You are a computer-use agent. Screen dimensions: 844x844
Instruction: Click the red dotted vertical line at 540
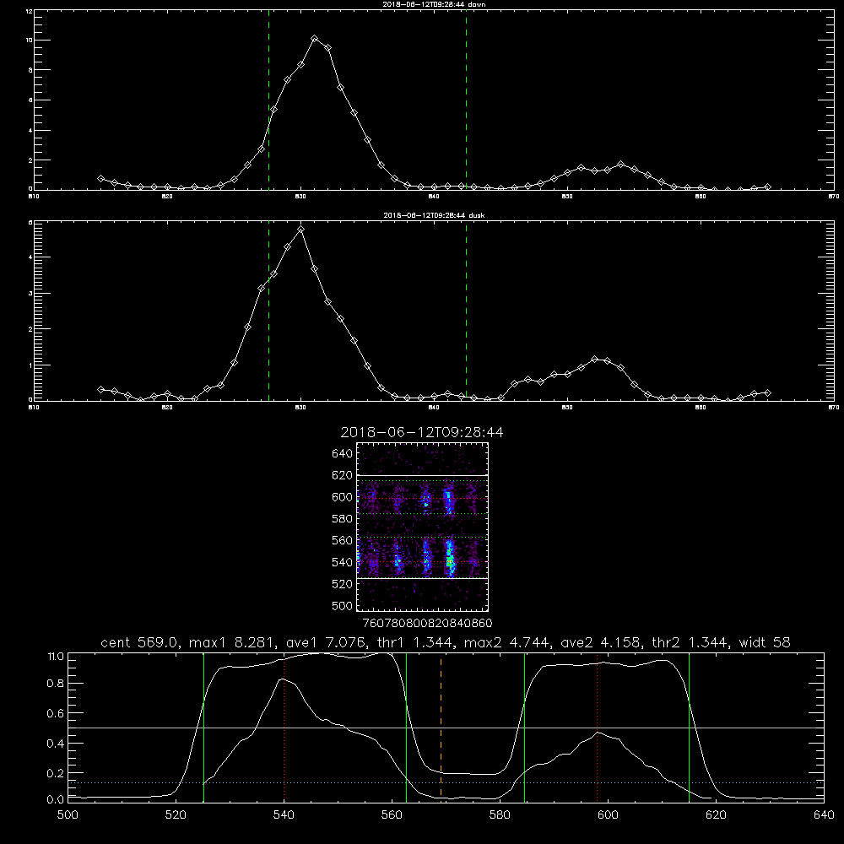point(284,728)
